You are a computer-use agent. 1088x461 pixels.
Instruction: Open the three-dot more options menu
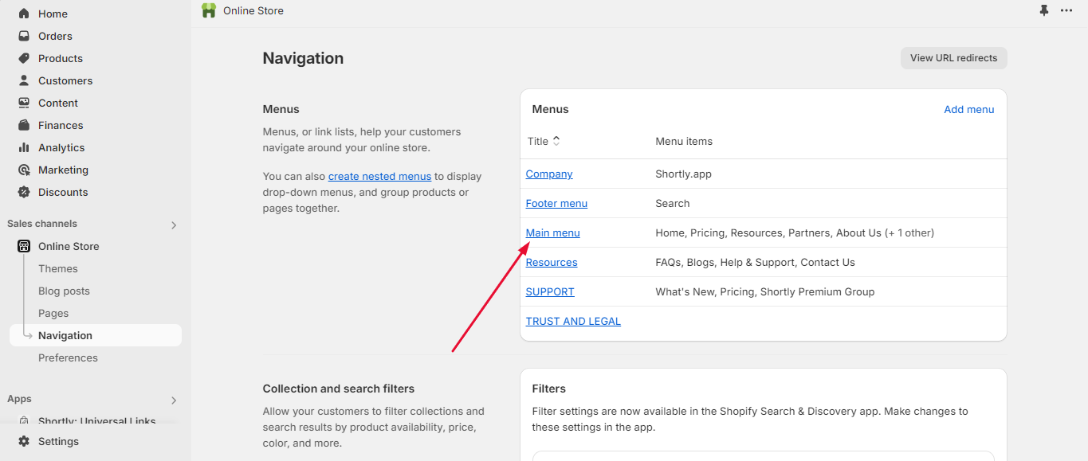1066,10
